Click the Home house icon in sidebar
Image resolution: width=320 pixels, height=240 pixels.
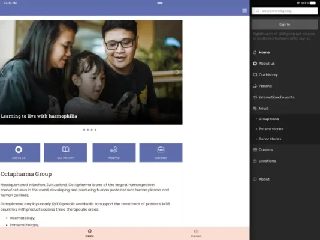[x=255, y=52]
